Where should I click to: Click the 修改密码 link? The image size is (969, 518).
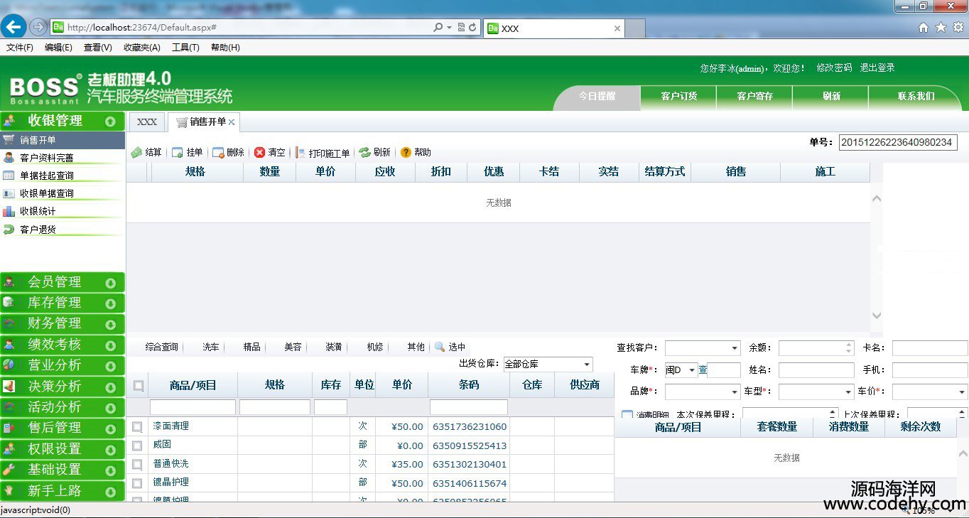tap(834, 68)
